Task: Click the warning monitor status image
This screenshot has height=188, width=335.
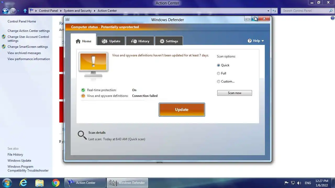Action: [x=93, y=65]
